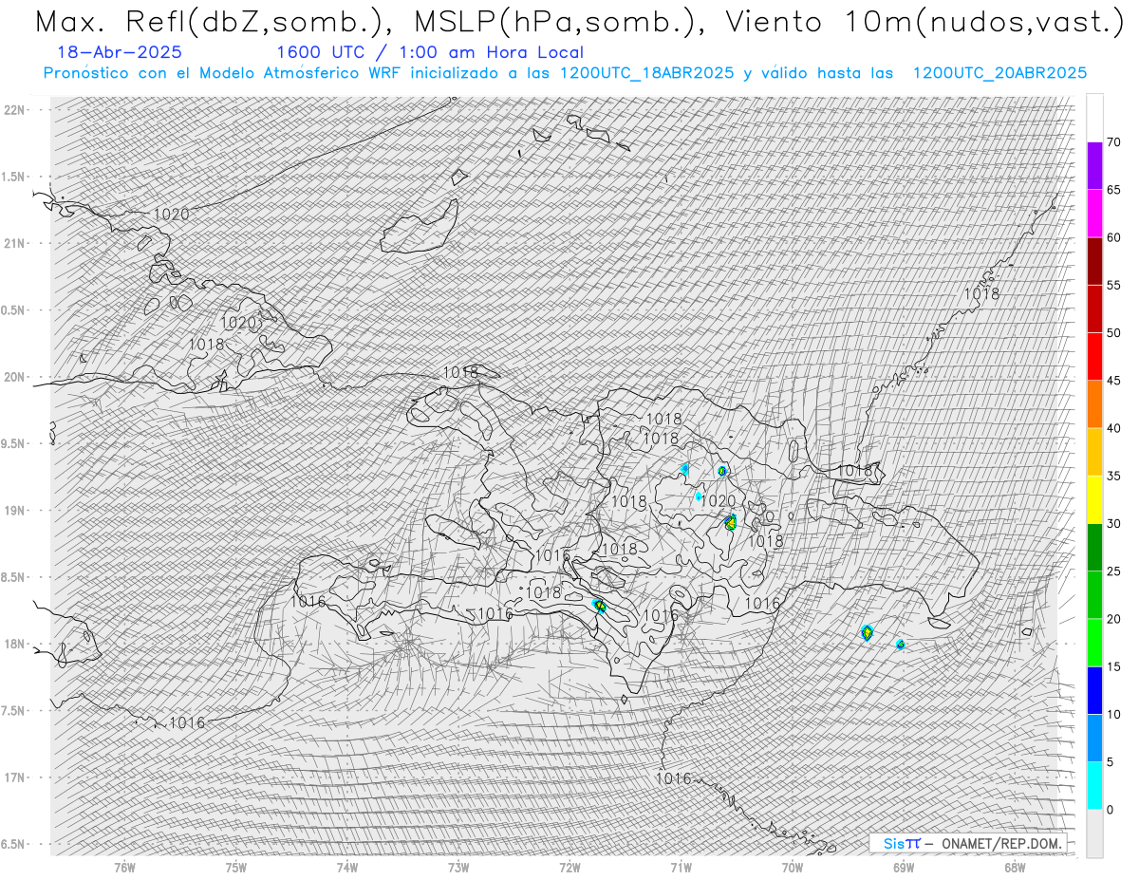Screen dimensions: 1139x880
Task: Select the magenta 60–65 dBZ colorbar band
Action: tap(1094, 214)
